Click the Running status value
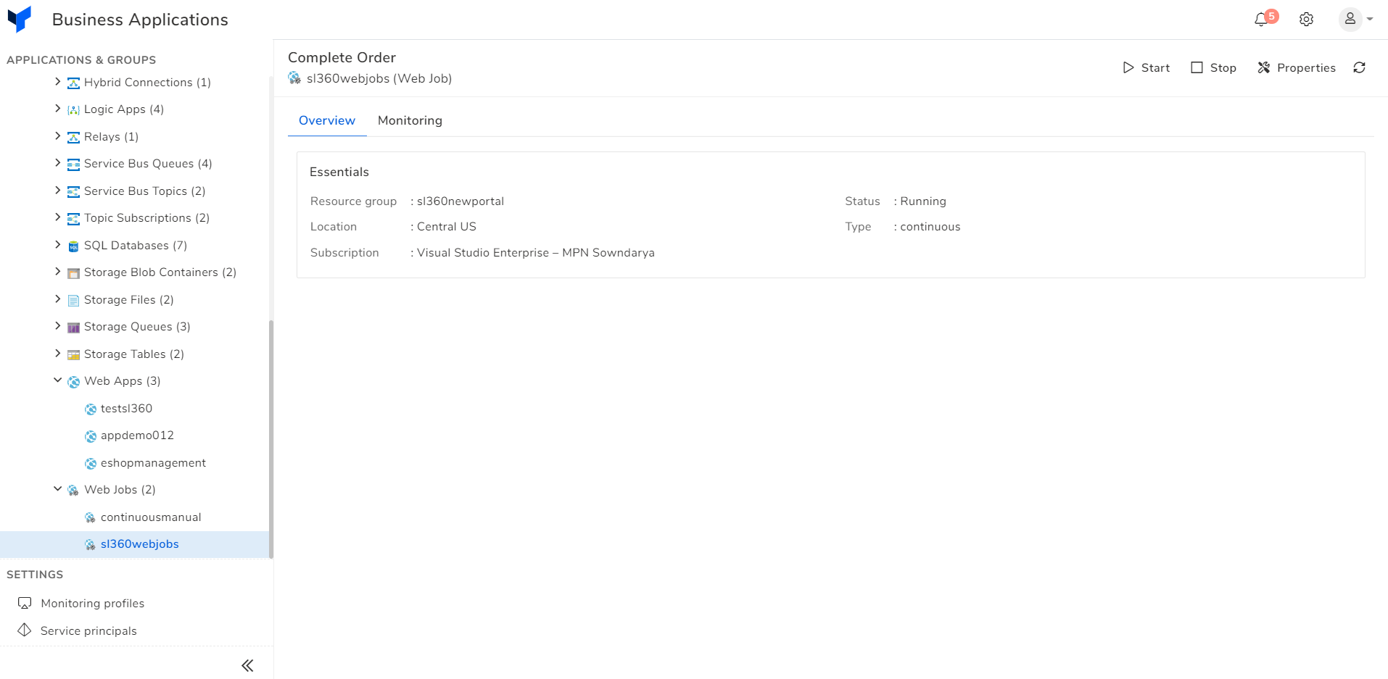 (923, 201)
